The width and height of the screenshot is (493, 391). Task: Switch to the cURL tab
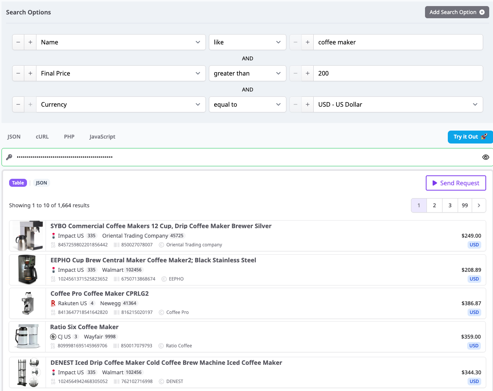(x=42, y=137)
